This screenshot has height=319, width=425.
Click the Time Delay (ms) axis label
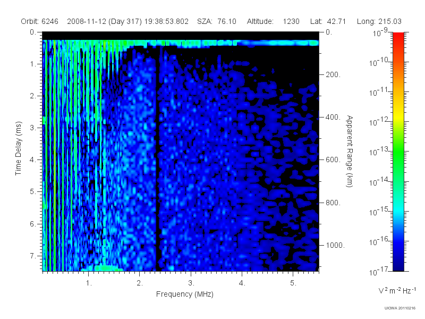point(18,148)
